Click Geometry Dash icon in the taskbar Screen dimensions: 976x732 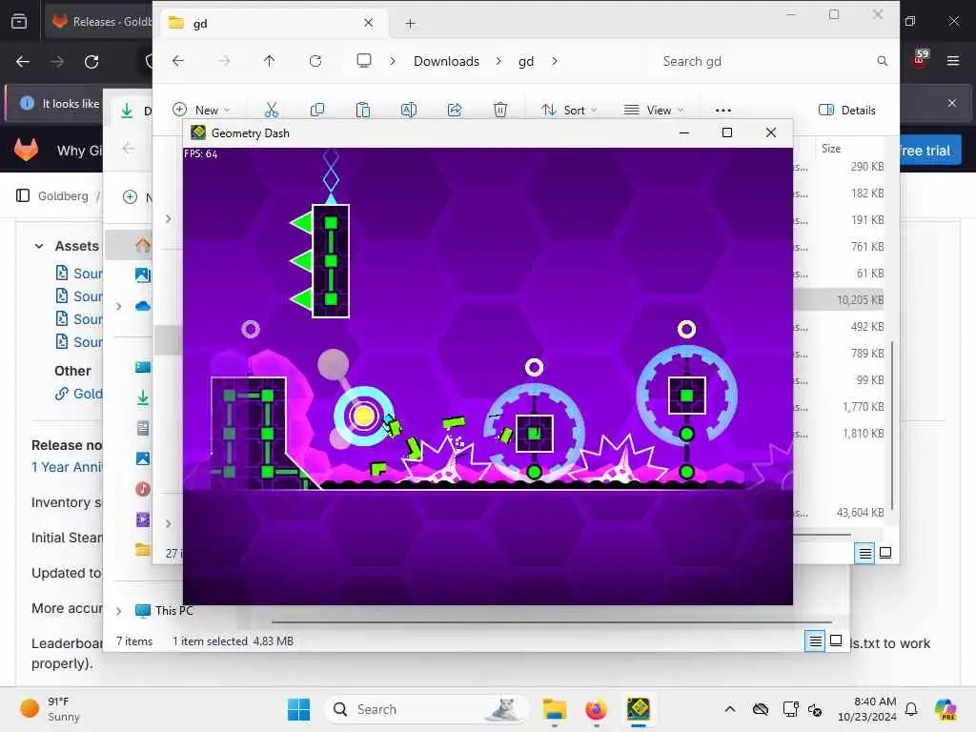click(x=639, y=709)
